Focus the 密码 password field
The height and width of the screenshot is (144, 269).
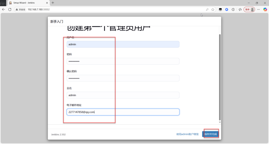(123, 61)
